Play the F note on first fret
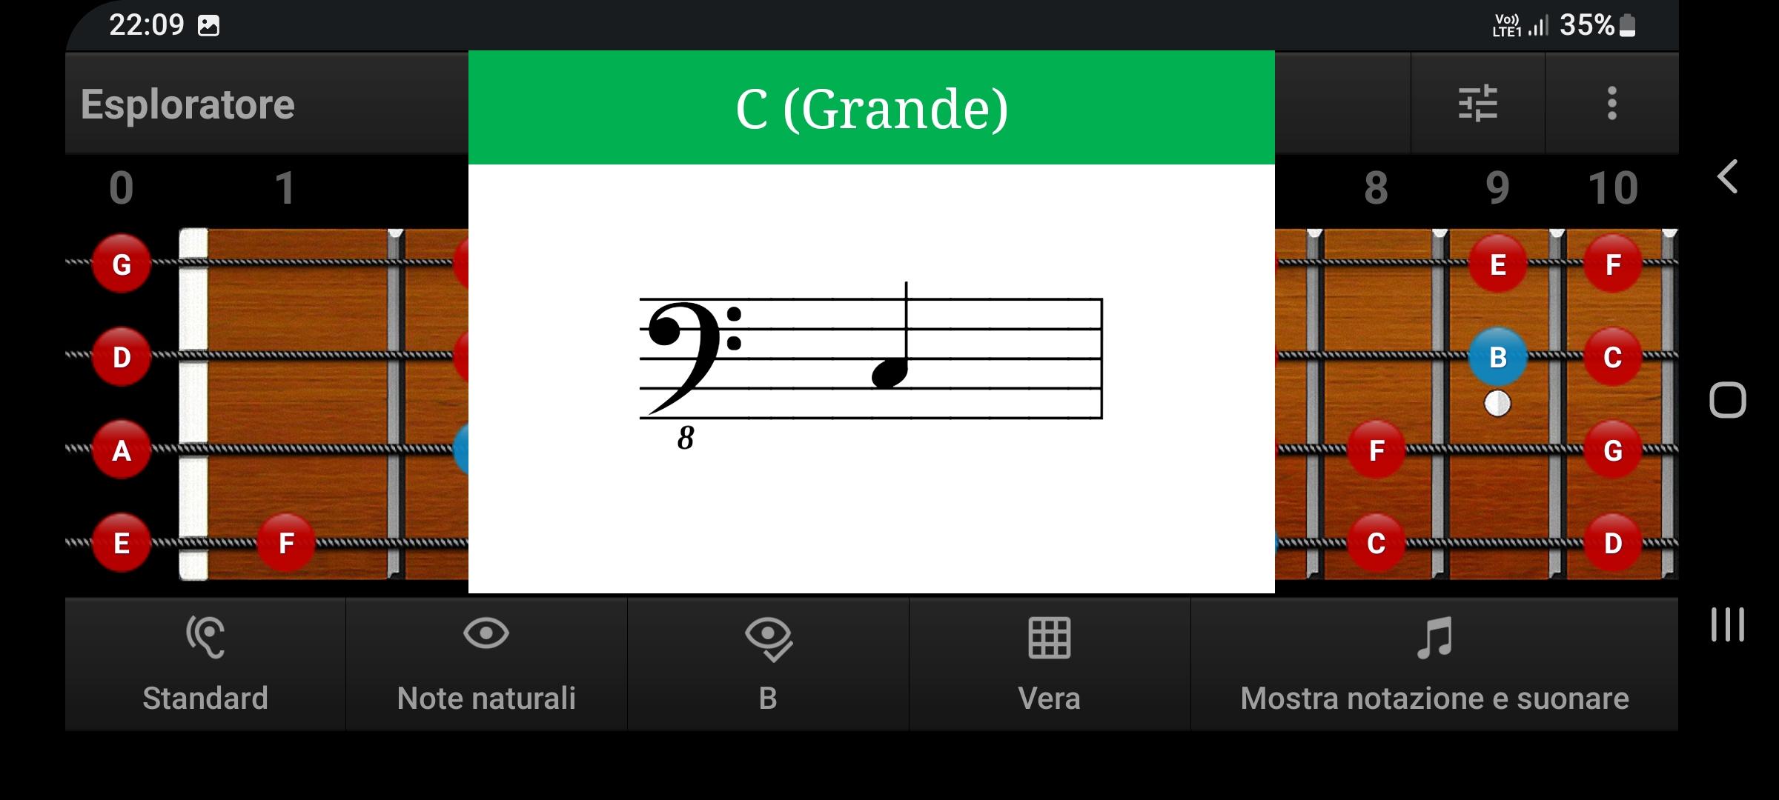1779x800 pixels. tap(286, 543)
